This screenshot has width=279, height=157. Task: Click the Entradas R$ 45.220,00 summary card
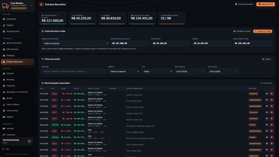point(83,18)
